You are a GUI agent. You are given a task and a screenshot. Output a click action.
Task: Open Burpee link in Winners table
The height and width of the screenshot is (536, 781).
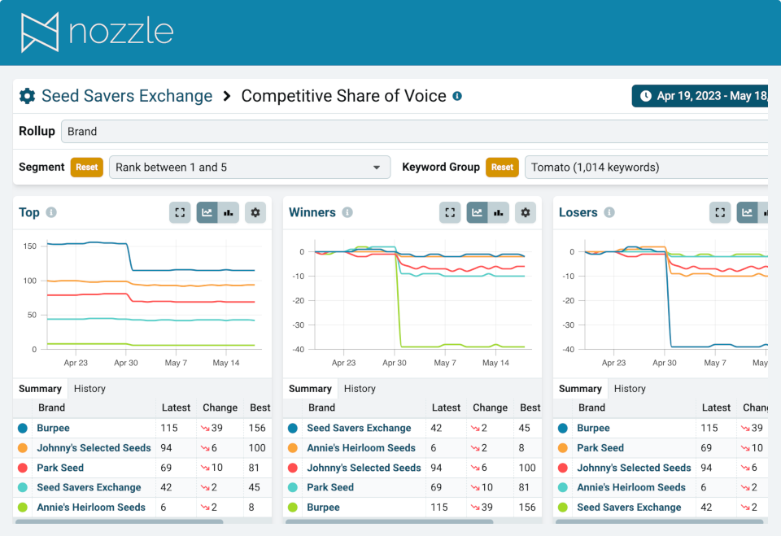click(323, 507)
